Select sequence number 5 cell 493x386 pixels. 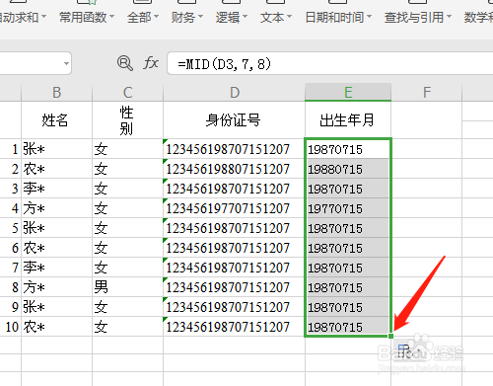[11, 228]
